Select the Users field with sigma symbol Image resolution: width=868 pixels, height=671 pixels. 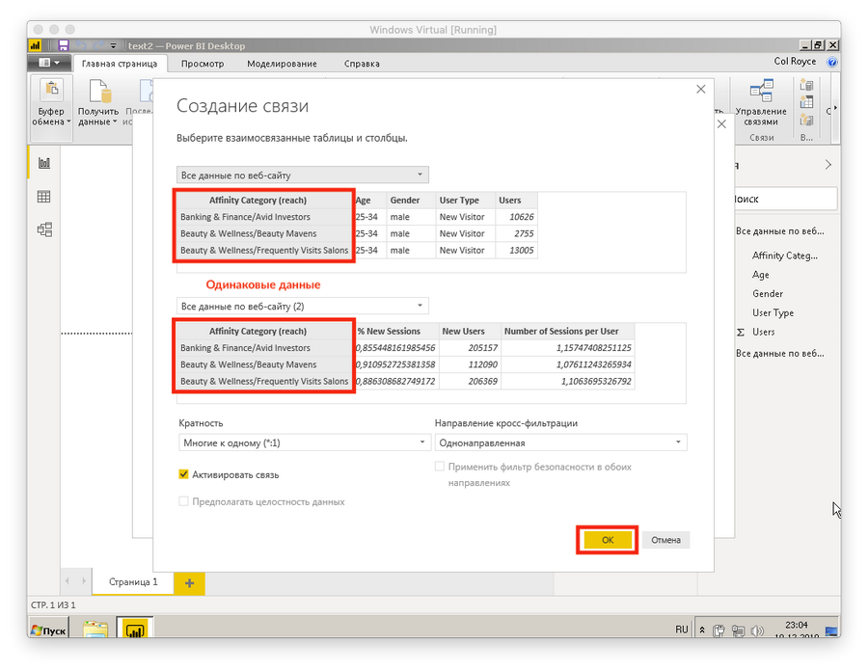(761, 333)
